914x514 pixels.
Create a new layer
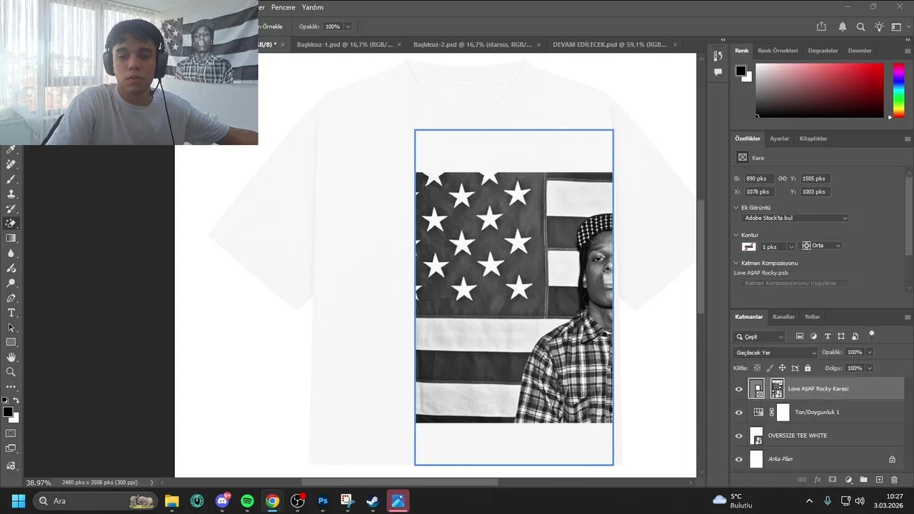879,480
